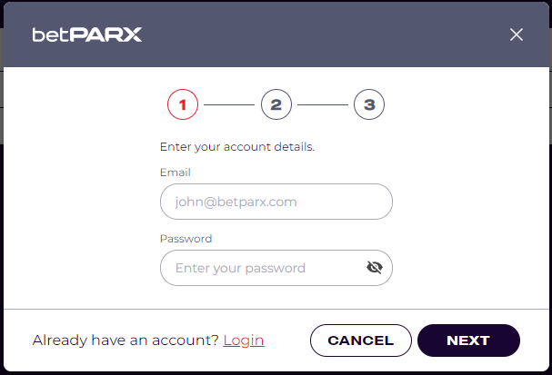Image resolution: width=552 pixels, height=375 pixels.
Task: Click the CANCEL button
Action: (361, 340)
